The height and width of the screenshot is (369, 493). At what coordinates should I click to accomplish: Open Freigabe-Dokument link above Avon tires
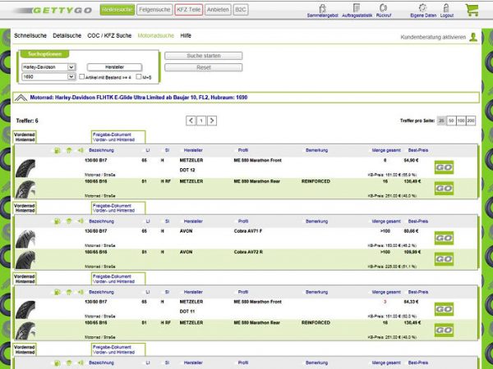(114, 208)
